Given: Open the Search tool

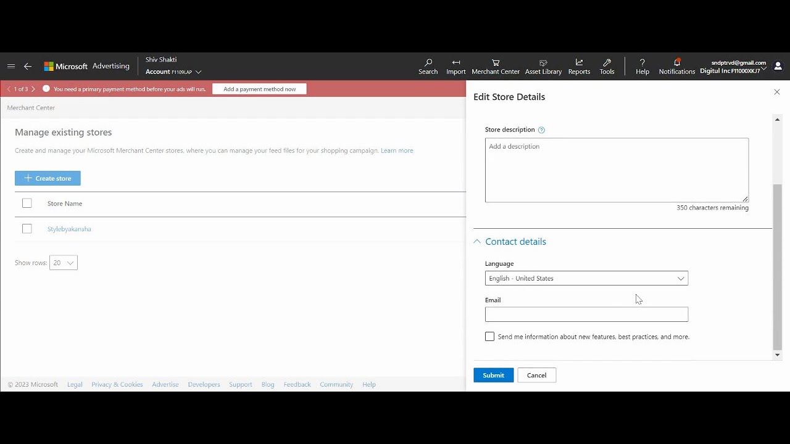Looking at the screenshot, I should pos(428,67).
